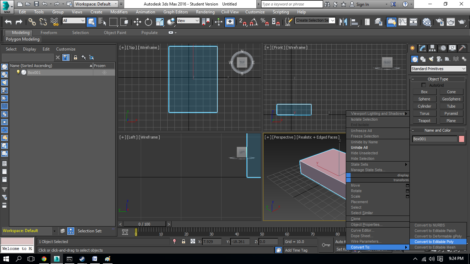Select the Shapes category in Create panel
Viewport: 470px width, 264px height.
coord(423,59)
